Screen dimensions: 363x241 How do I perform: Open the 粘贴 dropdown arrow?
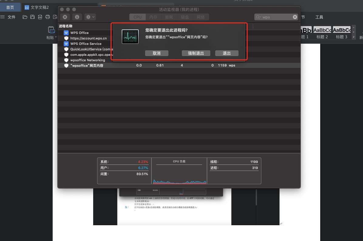(x=56, y=37)
